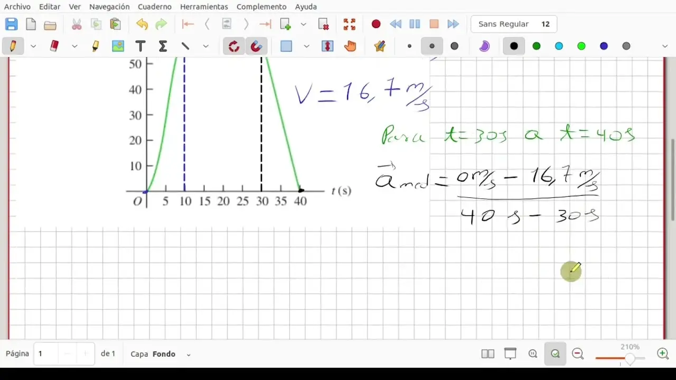Pause playback using the pause control

[415, 24]
